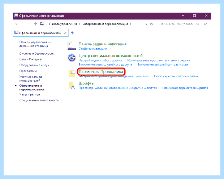Click the search magnifier icon

[x=205, y=24]
